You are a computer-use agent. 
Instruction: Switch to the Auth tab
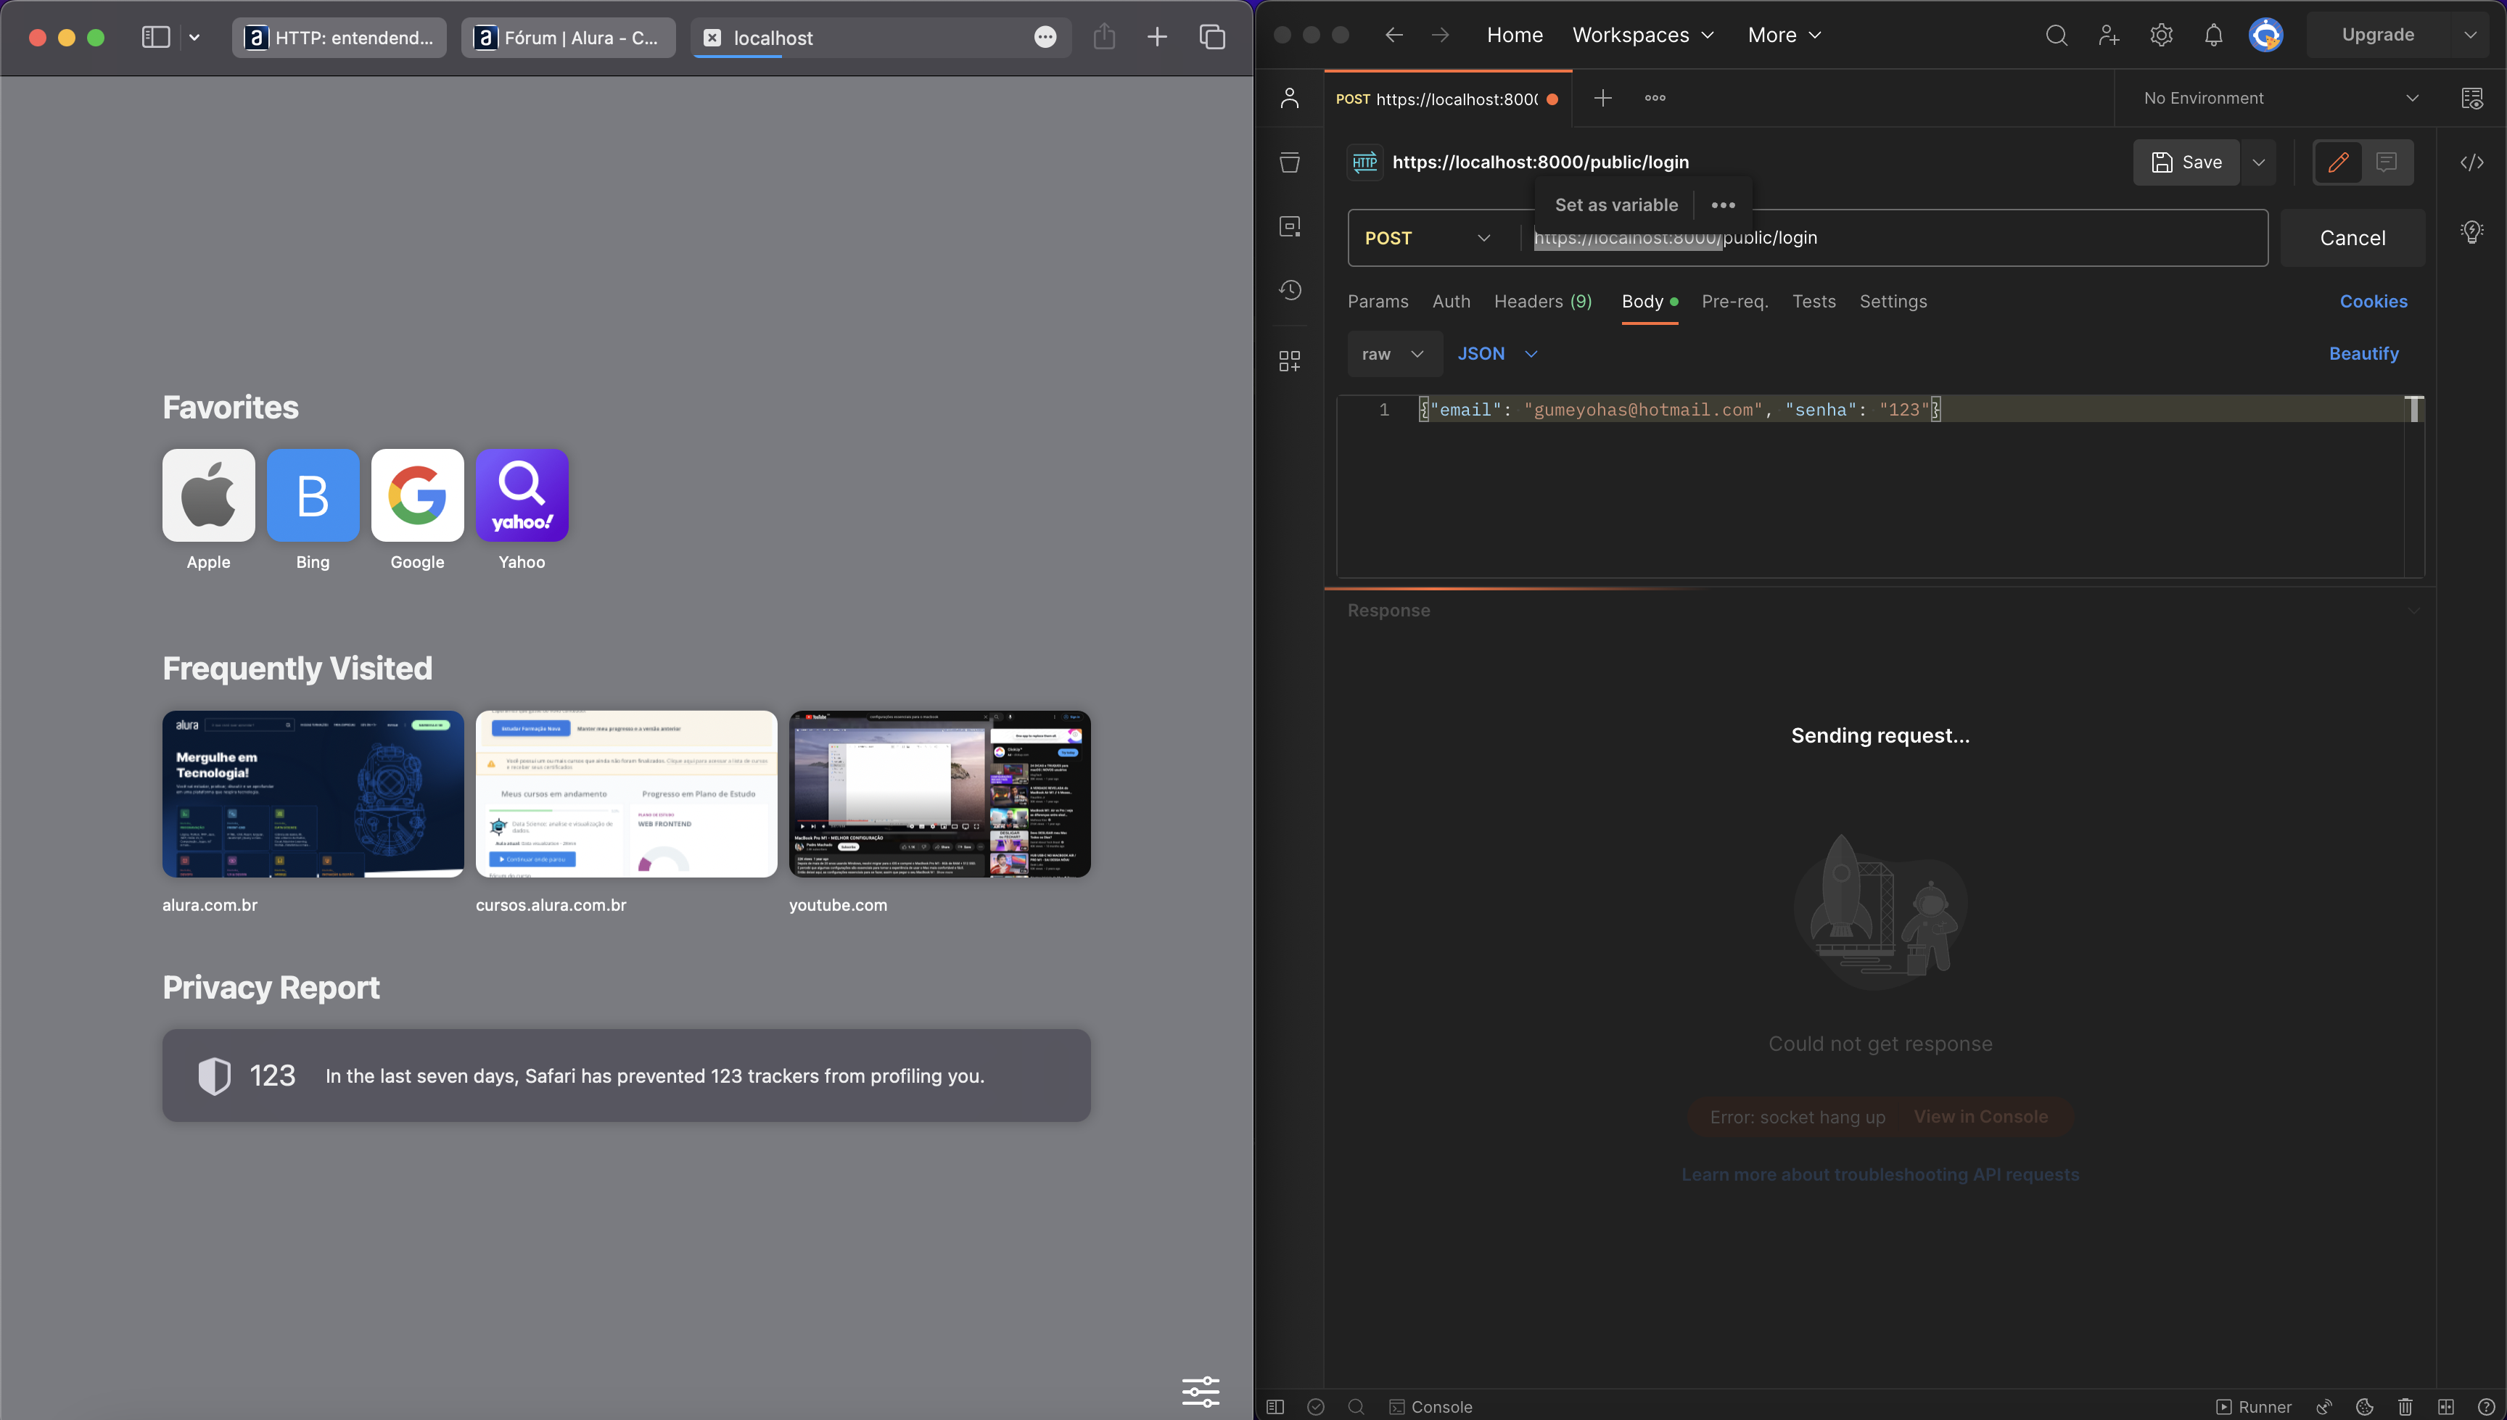point(1450,300)
